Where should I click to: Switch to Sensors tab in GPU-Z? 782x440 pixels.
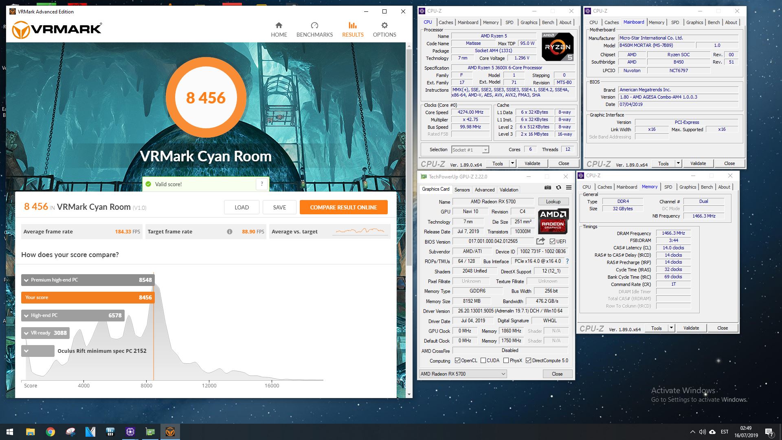coord(462,190)
